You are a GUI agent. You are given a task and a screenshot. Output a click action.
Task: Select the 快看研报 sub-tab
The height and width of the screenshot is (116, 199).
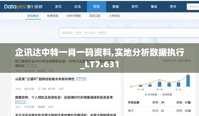click(x=53, y=16)
